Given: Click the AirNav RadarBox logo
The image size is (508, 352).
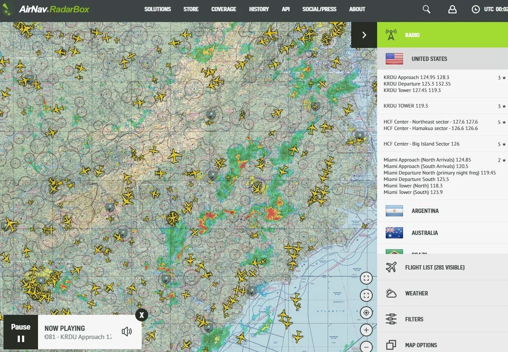Looking at the screenshot, I should coord(46,9).
